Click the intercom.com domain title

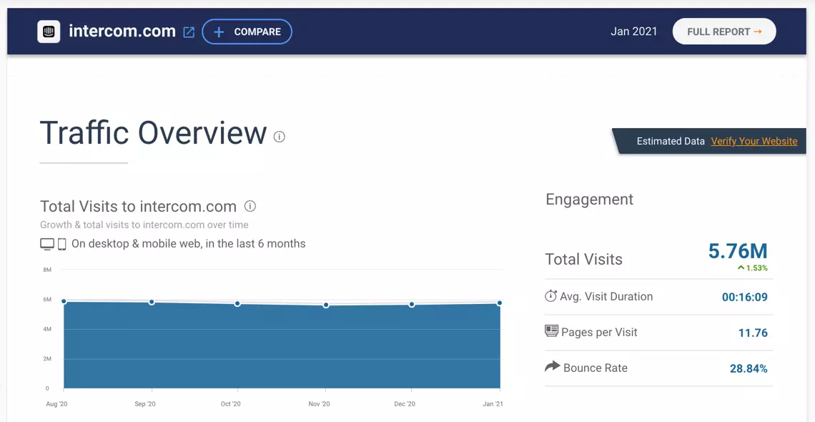[x=122, y=31]
